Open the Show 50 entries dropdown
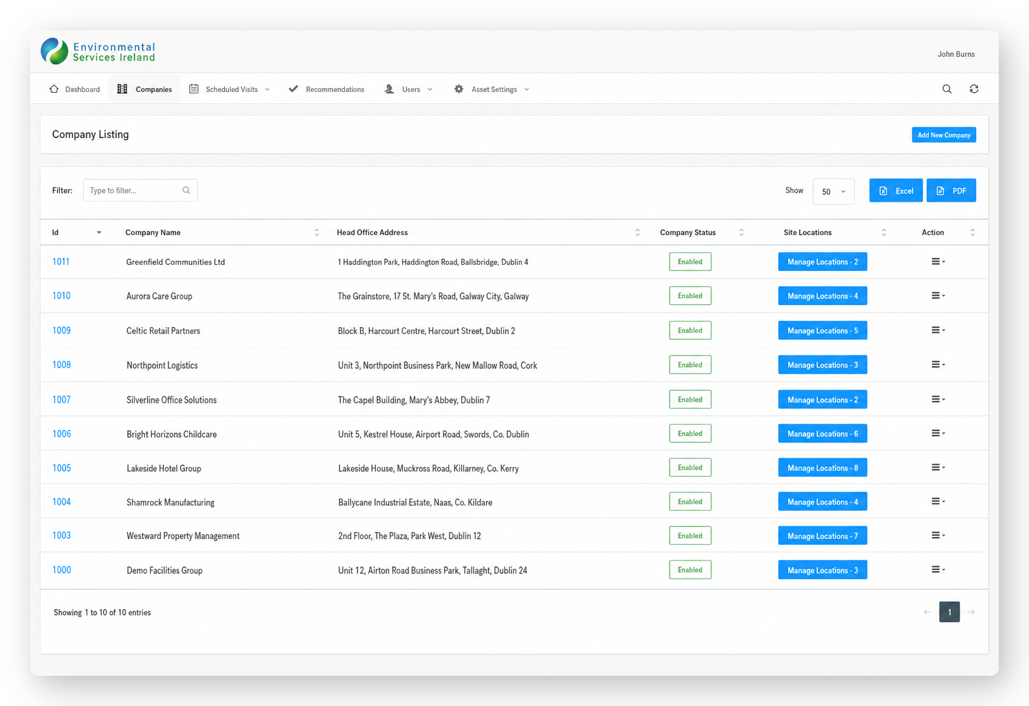This screenshot has height=706, width=1029. (834, 192)
